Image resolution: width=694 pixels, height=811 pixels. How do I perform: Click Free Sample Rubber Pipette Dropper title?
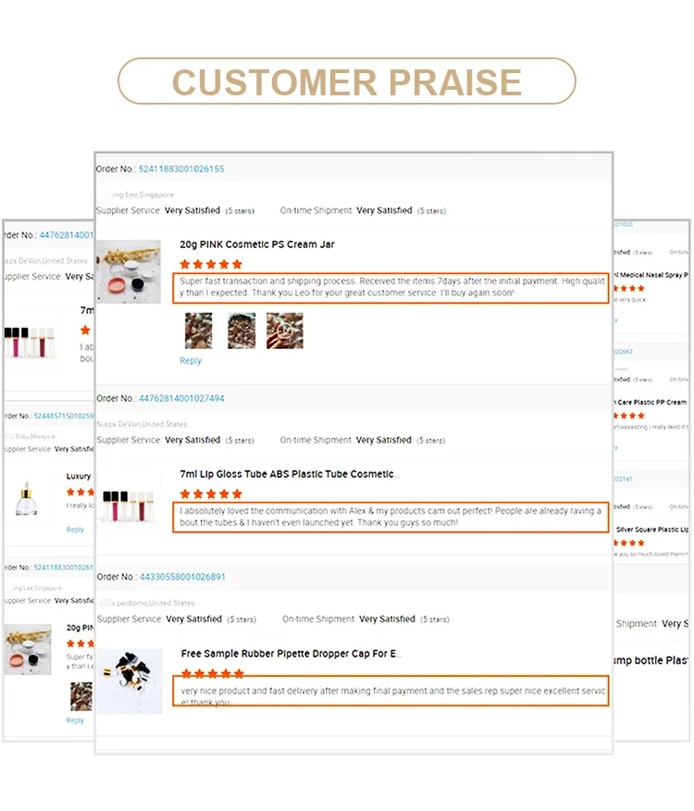(291, 654)
